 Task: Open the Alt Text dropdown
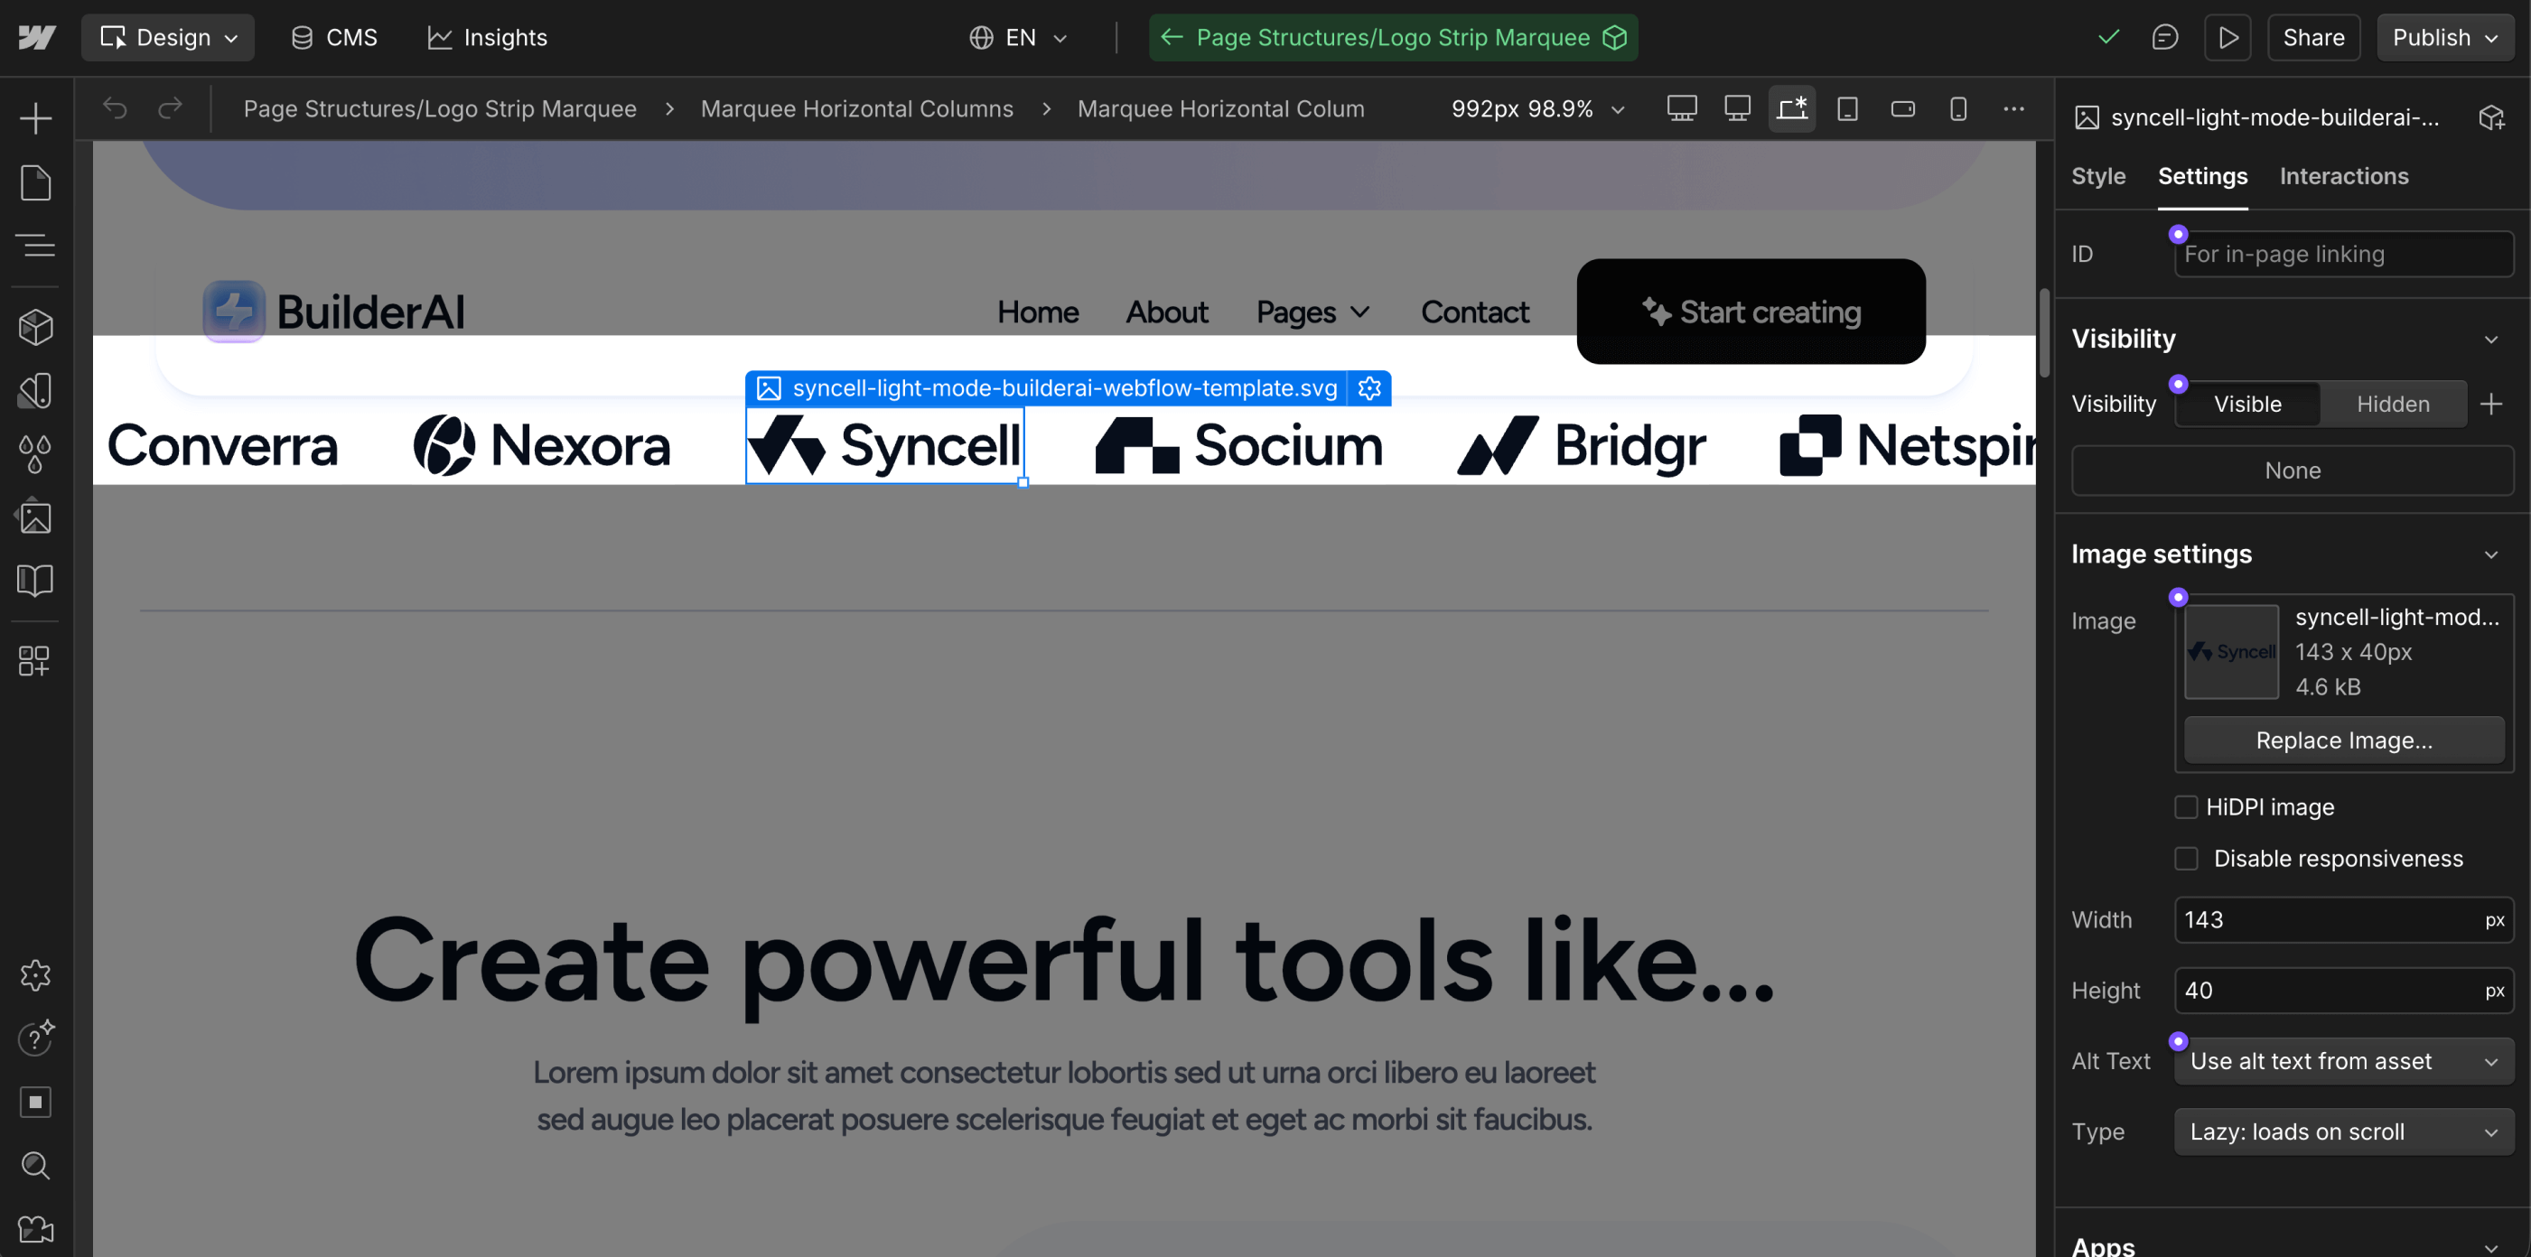2342,1062
